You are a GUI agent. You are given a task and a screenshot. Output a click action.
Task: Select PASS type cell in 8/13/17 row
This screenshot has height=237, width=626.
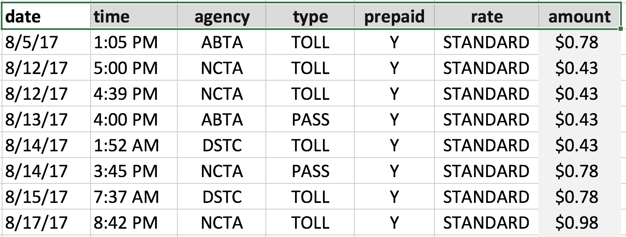pos(310,119)
